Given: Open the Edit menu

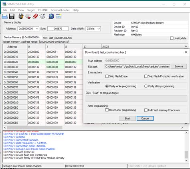Looking at the screenshot, I should tap(12, 10).
